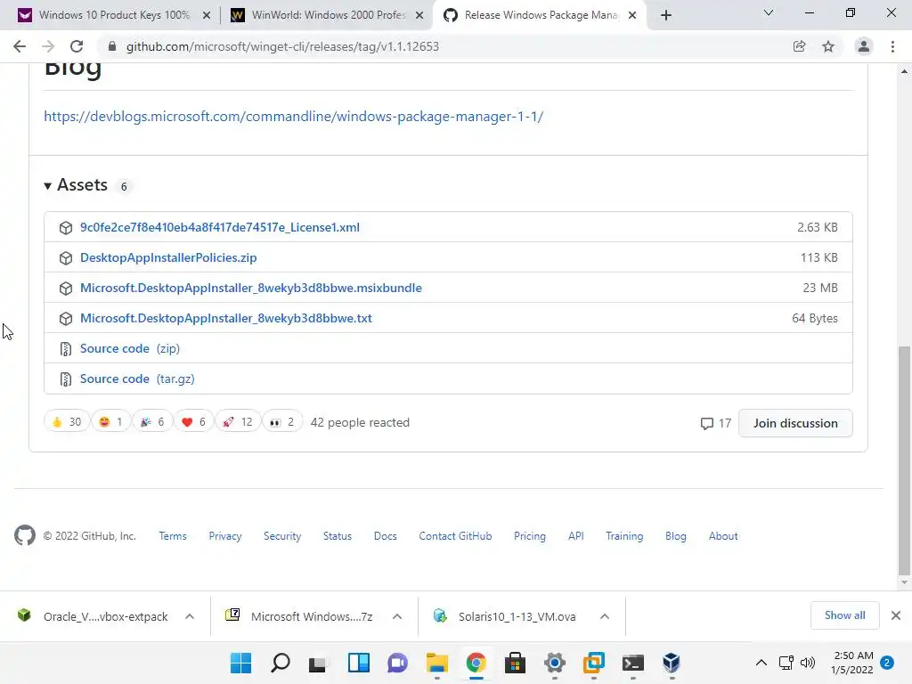
Task: Download Source code tar.gz
Action: point(137,379)
